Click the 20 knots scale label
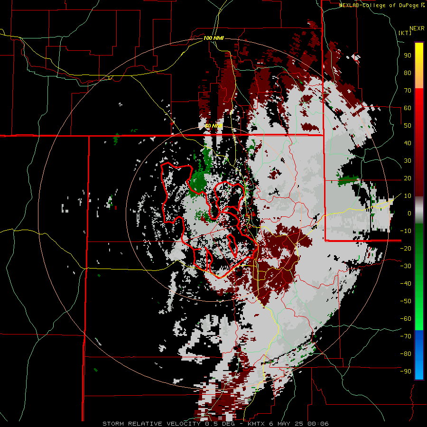This screenshot has width=427, height=427. click(x=408, y=178)
